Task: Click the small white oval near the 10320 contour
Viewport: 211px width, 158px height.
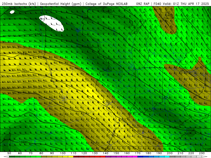Action: [12, 12]
